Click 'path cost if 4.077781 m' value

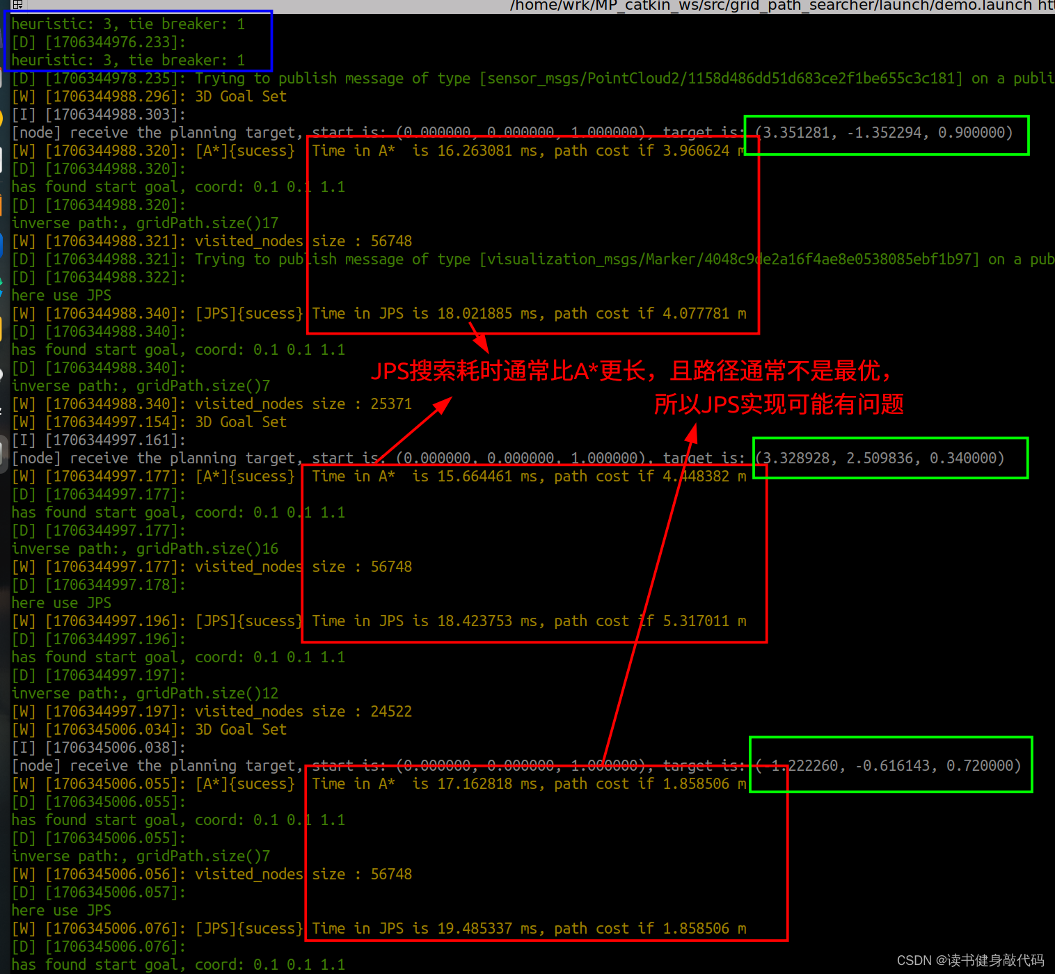tap(650, 314)
